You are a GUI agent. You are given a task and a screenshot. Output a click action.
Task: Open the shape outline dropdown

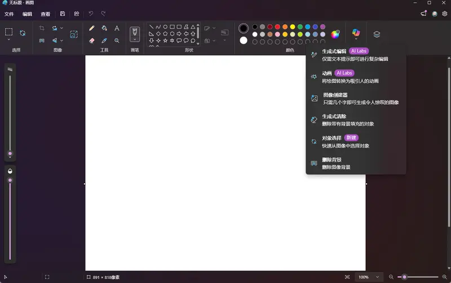coord(214,28)
